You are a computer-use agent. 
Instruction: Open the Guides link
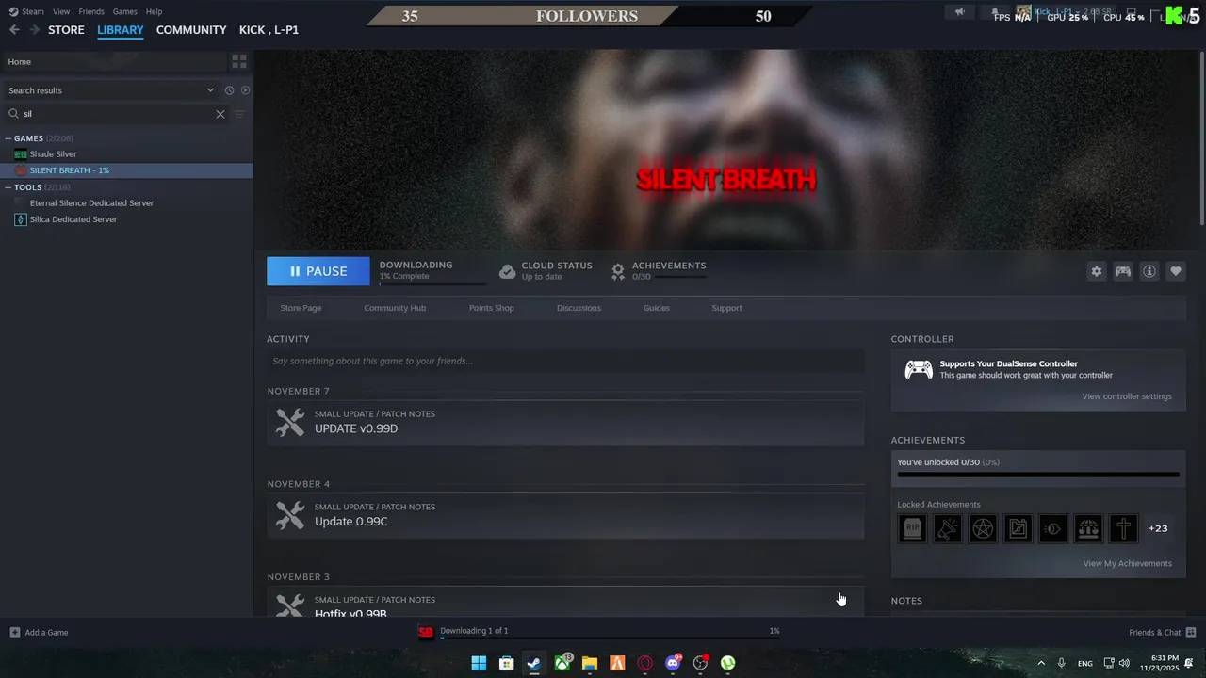657,308
